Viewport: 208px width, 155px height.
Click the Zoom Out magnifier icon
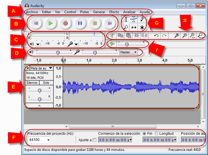pyautogui.click(x=184, y=35)
